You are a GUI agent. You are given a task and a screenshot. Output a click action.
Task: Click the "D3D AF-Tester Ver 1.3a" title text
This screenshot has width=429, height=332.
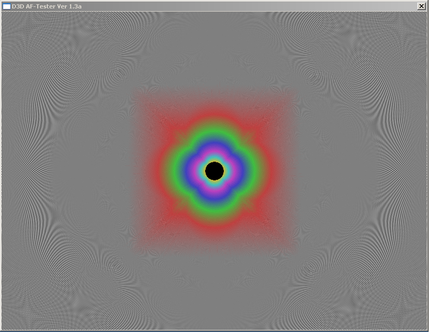(x=46, y=6)
